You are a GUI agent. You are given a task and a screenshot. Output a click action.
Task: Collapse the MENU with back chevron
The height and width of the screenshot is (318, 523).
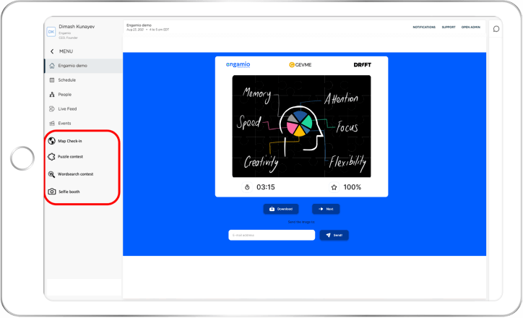[52, 51]
